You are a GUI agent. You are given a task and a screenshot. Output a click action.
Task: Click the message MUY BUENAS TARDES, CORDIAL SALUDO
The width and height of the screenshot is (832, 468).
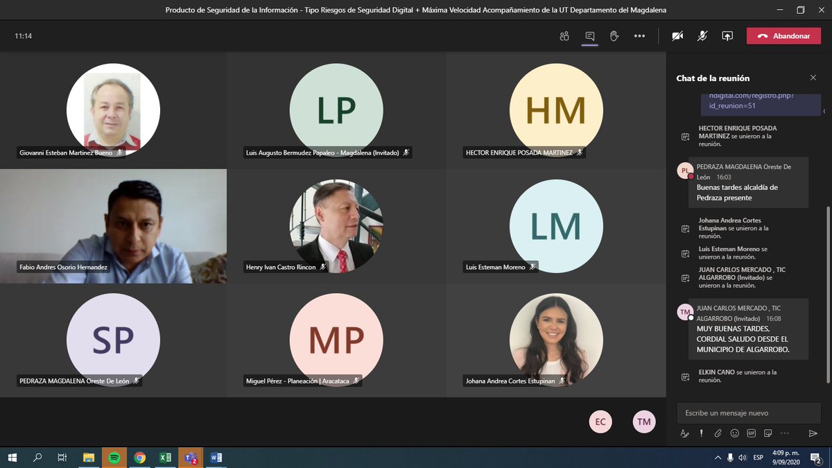(743, 339)
